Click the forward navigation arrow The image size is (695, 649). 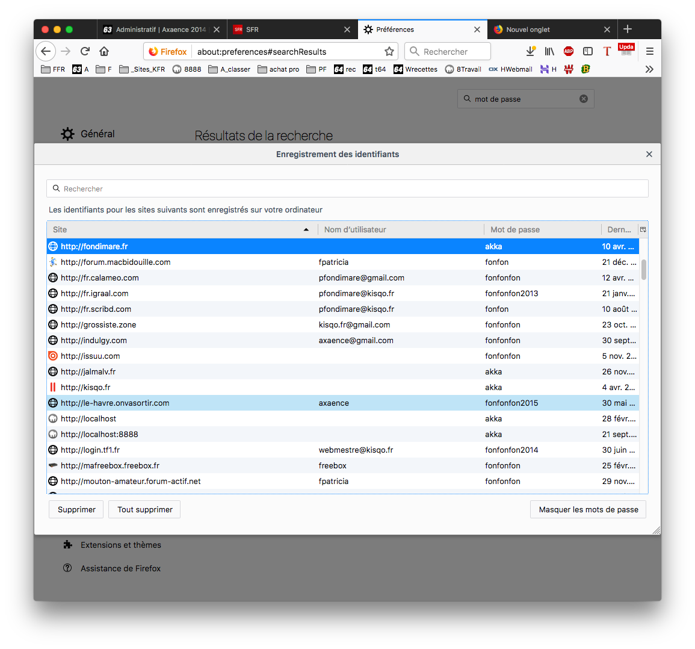click(66, 51)
